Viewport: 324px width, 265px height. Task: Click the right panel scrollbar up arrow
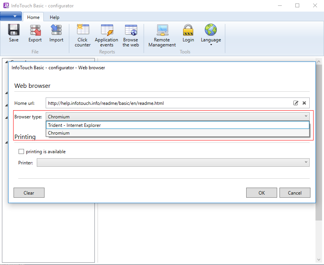[319, 62]
